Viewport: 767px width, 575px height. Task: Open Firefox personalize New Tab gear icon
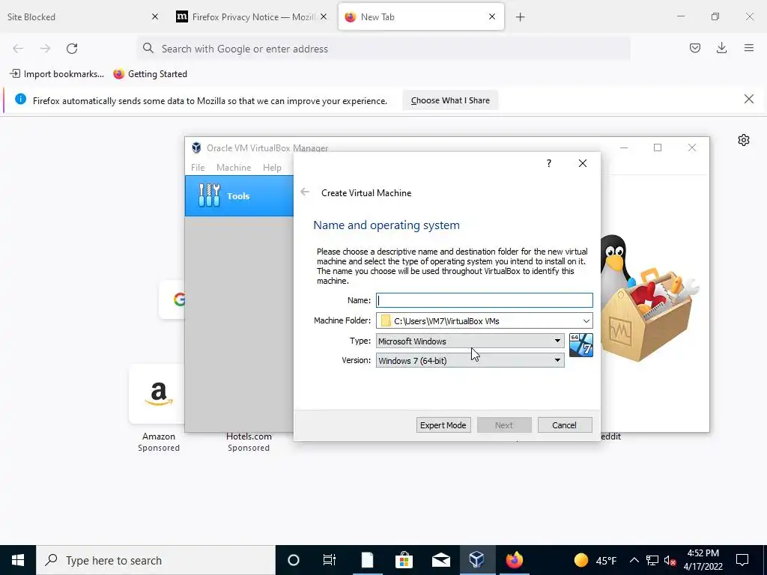click(744, 140)
